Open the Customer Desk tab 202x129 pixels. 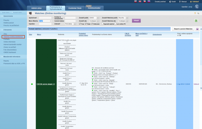click(75, 8)
